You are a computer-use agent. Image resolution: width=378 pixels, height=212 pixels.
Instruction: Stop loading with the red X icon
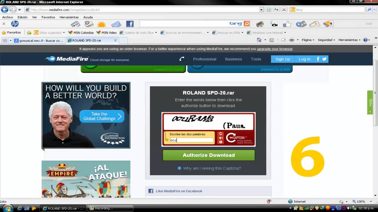coord(284,10)
